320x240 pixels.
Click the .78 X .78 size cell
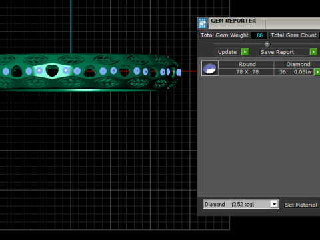tap(246, 72)
